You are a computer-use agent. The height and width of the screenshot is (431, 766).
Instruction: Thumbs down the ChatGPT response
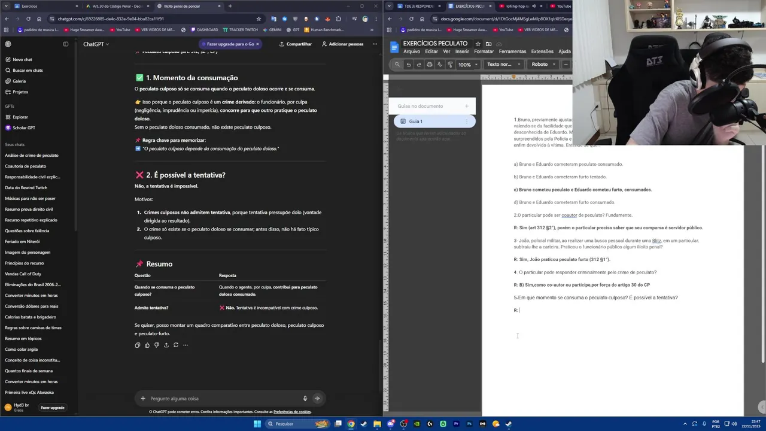[157, 345]
